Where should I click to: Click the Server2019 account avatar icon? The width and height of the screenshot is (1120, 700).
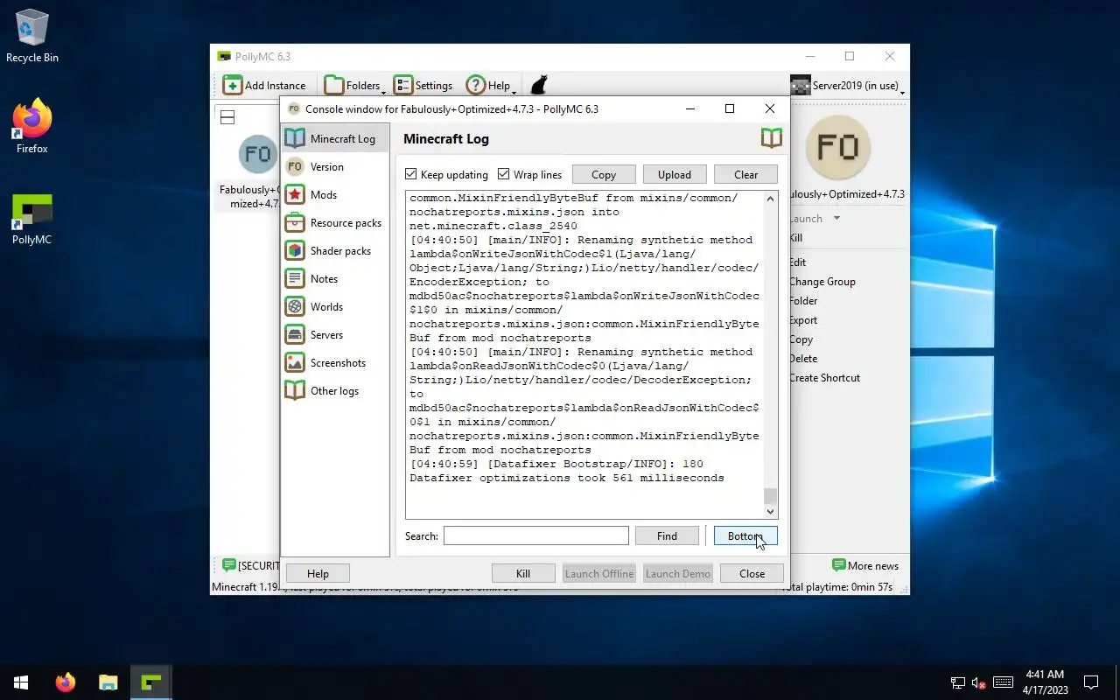coord(800,85)
